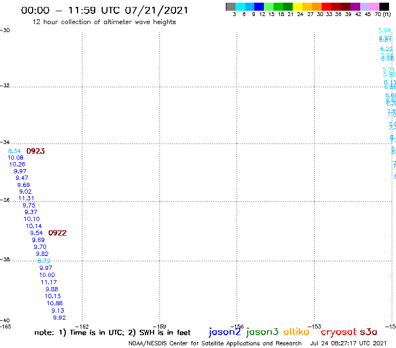This screenshot has height=348, width=396.
Task: Select the 10.00 wave height value
Action: [47, 275]
